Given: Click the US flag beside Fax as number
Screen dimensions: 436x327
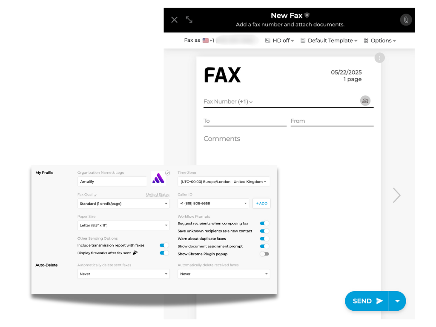Looking at the screenshot, I should [205, 40].
